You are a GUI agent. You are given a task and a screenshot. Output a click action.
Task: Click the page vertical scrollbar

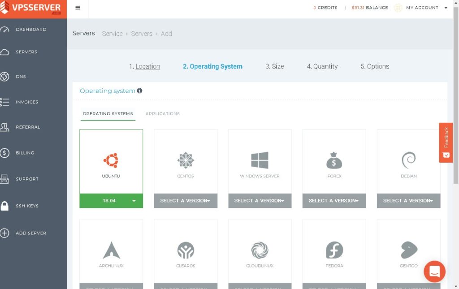[x=456, y=96]
